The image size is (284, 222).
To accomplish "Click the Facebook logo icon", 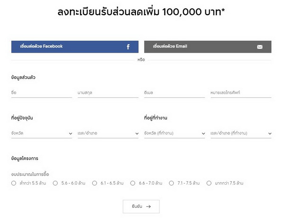I will pos(128,47).
